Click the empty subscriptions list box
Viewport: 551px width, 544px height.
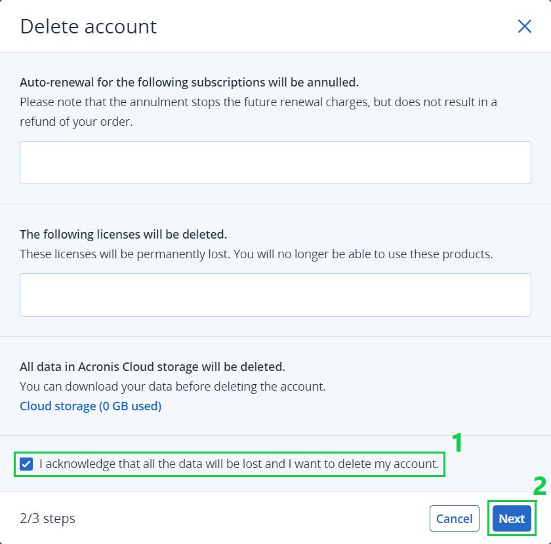[275, 163]
